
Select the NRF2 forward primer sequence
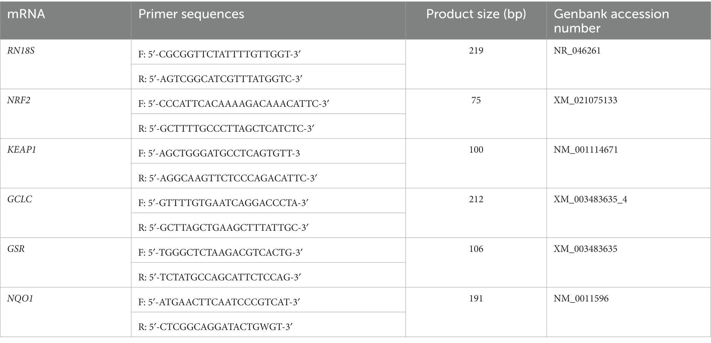coord(234,104)
